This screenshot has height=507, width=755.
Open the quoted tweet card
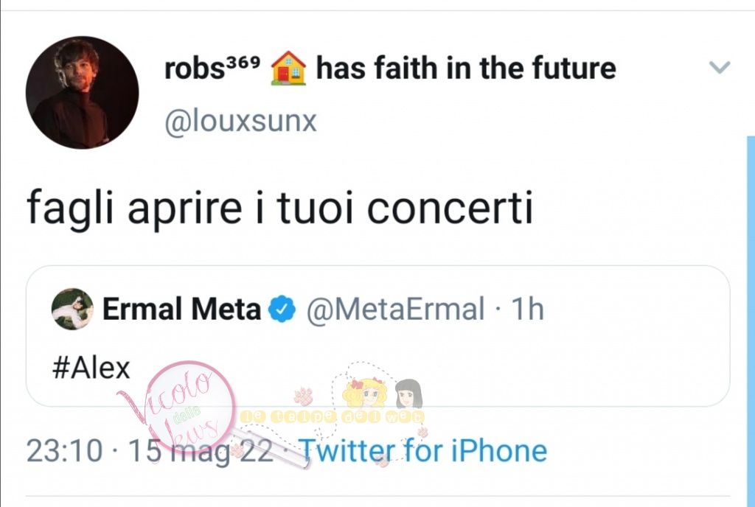378,336
